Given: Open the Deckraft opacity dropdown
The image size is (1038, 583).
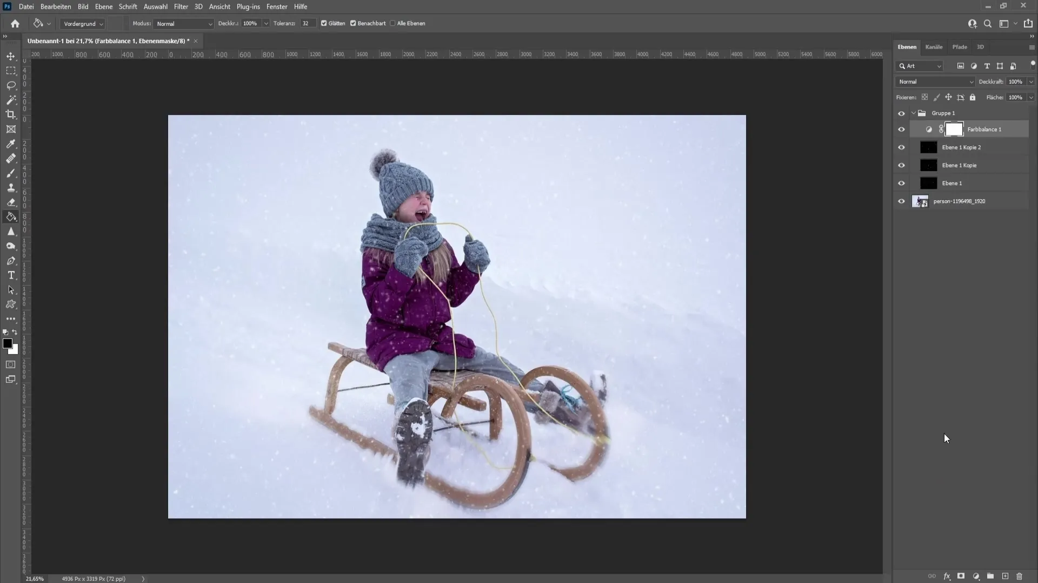Looking at the screenshot, I should [x=1029, y=81].
